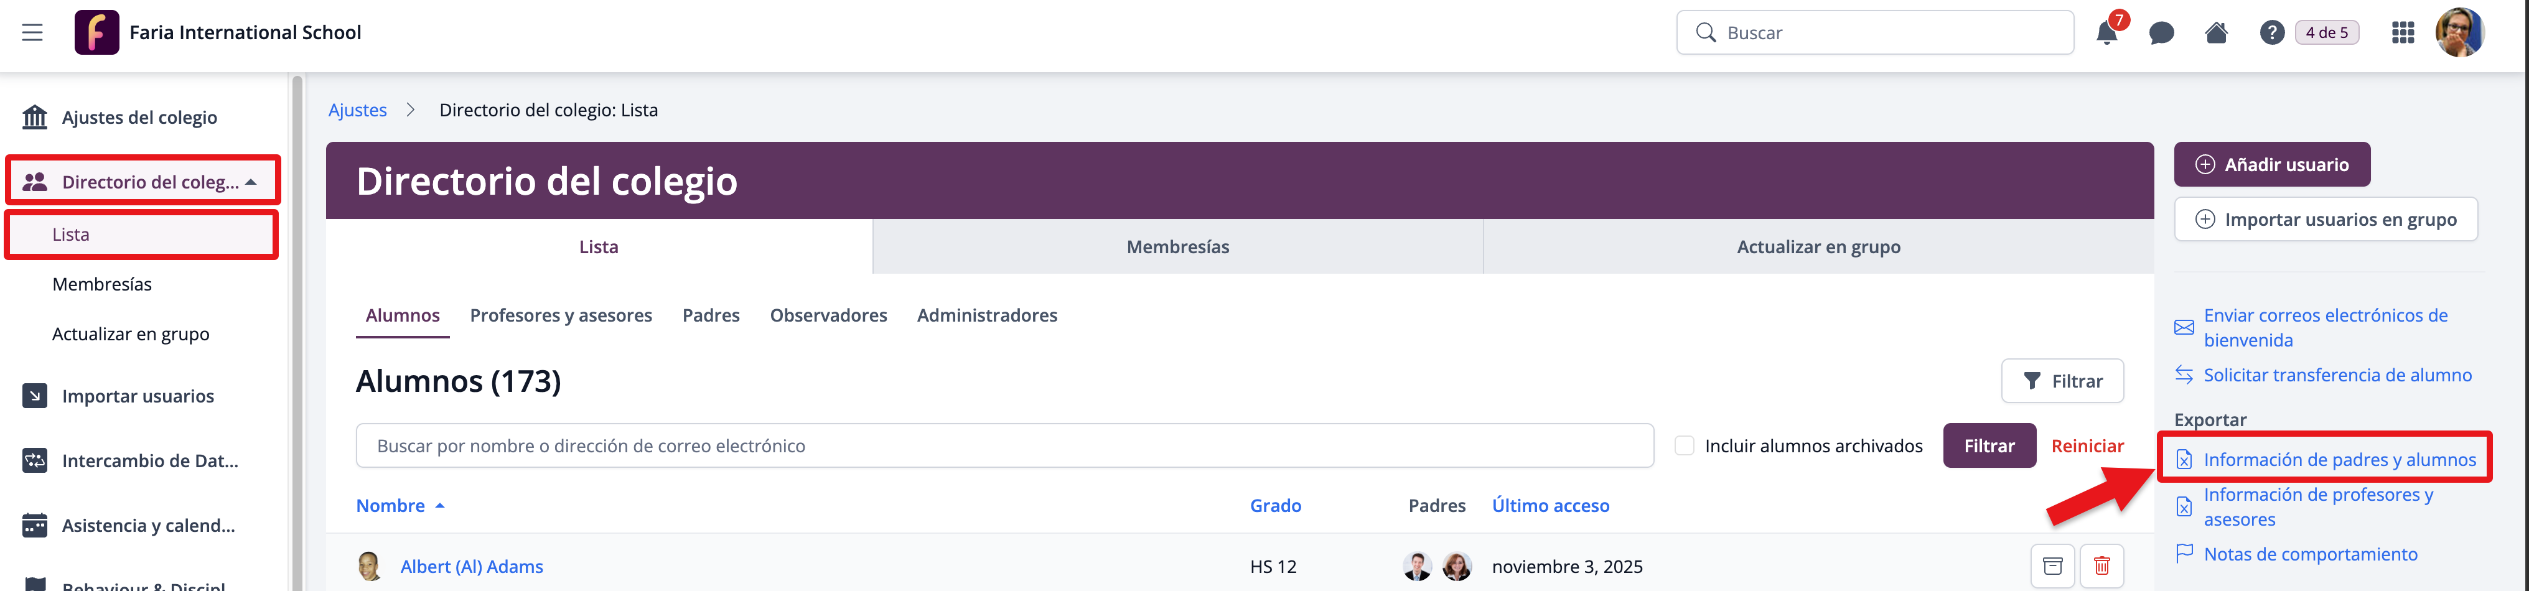Sort the list by Nombre column
2529x591 pixels.
point(391,506)
